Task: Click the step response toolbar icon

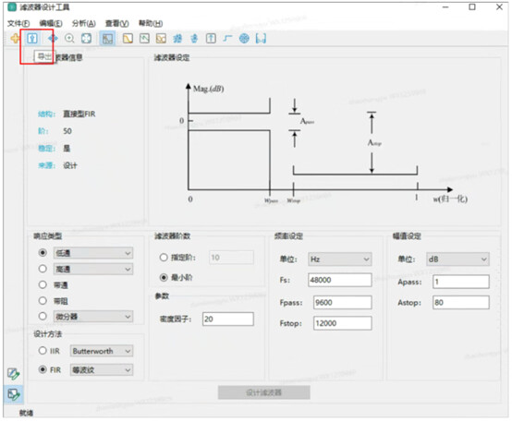Action: pyautogui.click(x=227, y=39)
